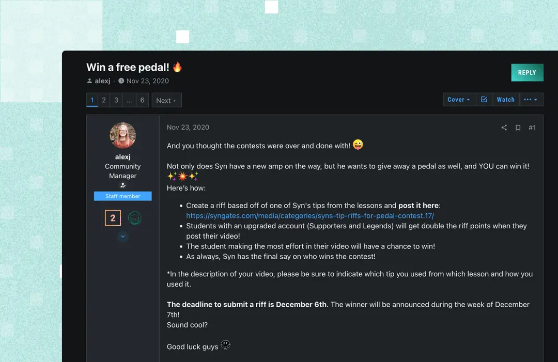Open the syngates.com pedal contest link
Viewport: 558px width, 362px height.
[x=310, y=216]
